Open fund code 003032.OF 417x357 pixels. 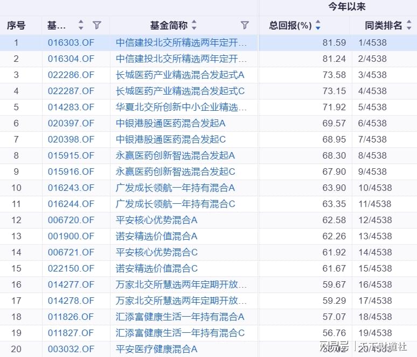coord(71,349)
